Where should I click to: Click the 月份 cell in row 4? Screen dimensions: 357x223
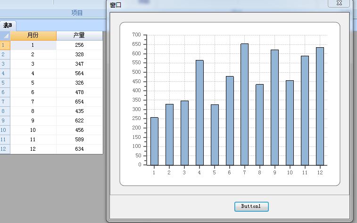pyautogui.click(x=33, y=73)
